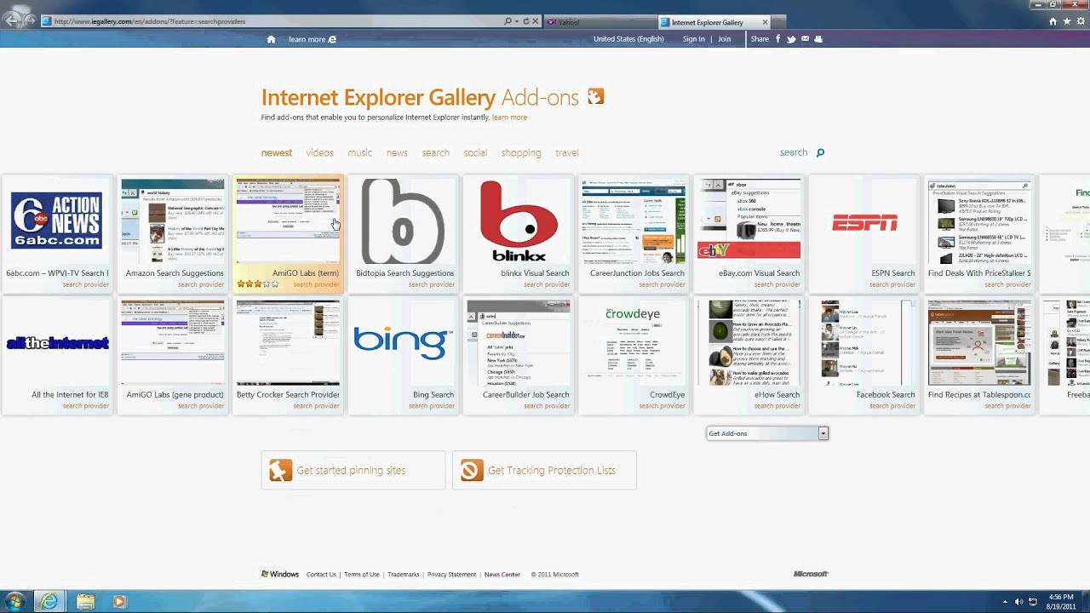1090x613 pixels.
Task: Click the News Center footer link
Action: point(502,575)
